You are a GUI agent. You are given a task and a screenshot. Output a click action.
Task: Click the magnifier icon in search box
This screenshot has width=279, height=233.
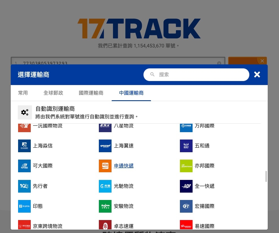tap(152, 74)
